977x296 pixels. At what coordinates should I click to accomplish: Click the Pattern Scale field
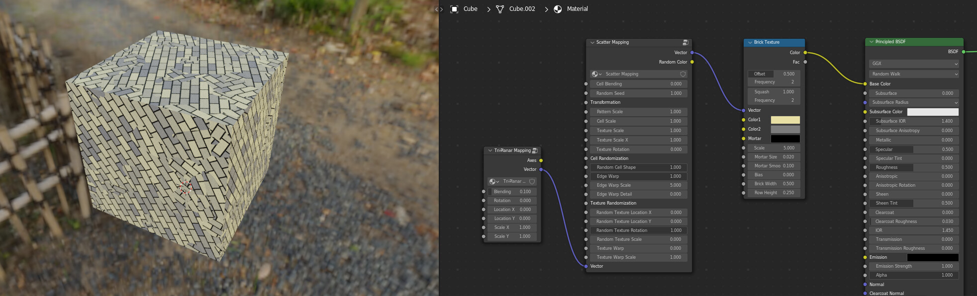639,112
